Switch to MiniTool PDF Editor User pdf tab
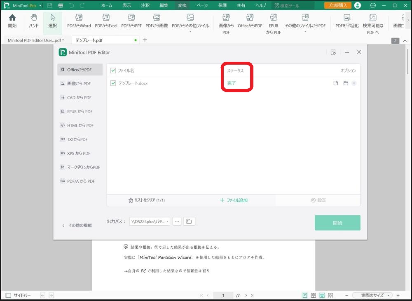The image size is (412, 301). (36, 40)
